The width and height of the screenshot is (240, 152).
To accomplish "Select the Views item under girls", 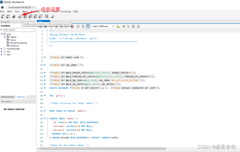I will pos(13,40).
